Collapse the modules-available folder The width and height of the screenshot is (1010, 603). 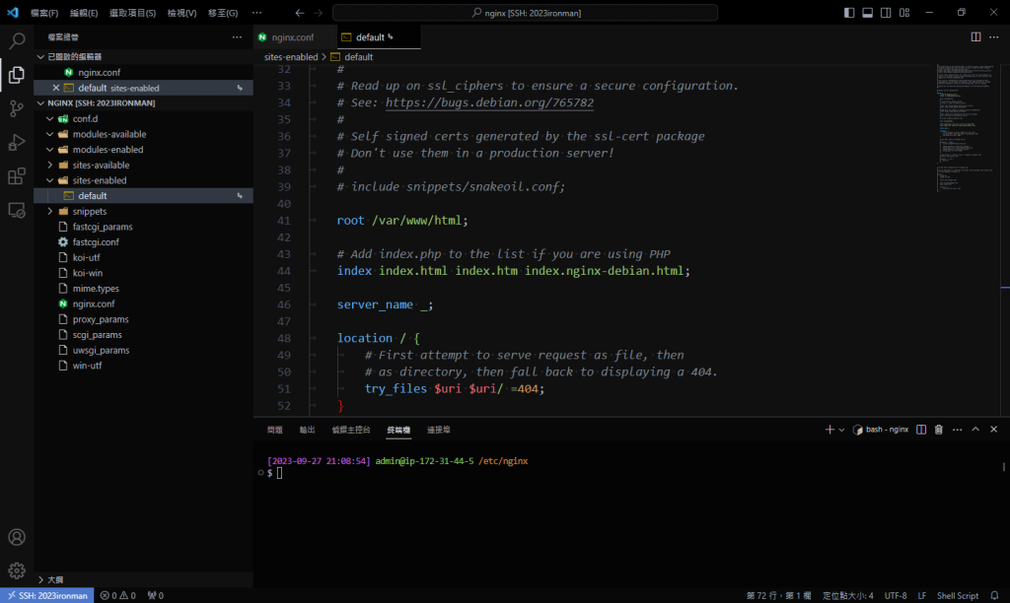(x=50, y=134)
